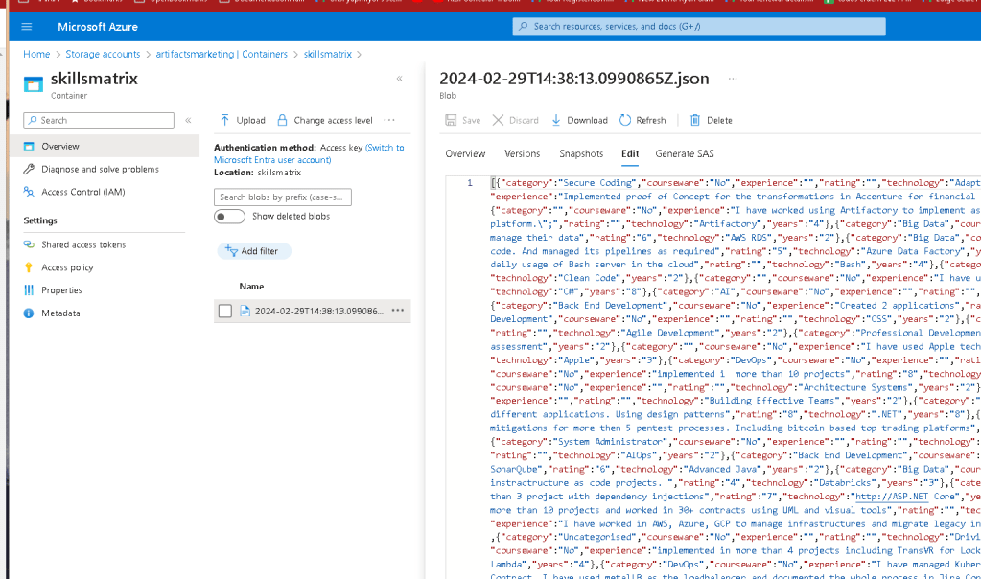Click Discard in blob toolbar
Viewport: 981px width, 579px height.
(x=516, y=120)
